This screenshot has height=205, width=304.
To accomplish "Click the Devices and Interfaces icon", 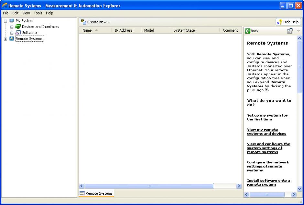I will [x=18, y=26].
